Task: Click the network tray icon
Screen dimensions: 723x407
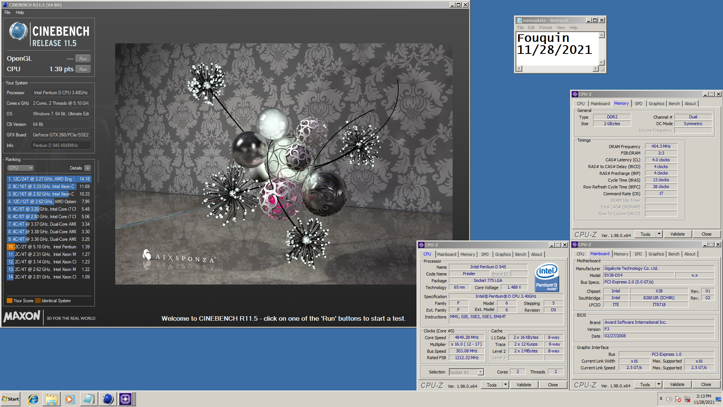Action: [x=687, y=399]
